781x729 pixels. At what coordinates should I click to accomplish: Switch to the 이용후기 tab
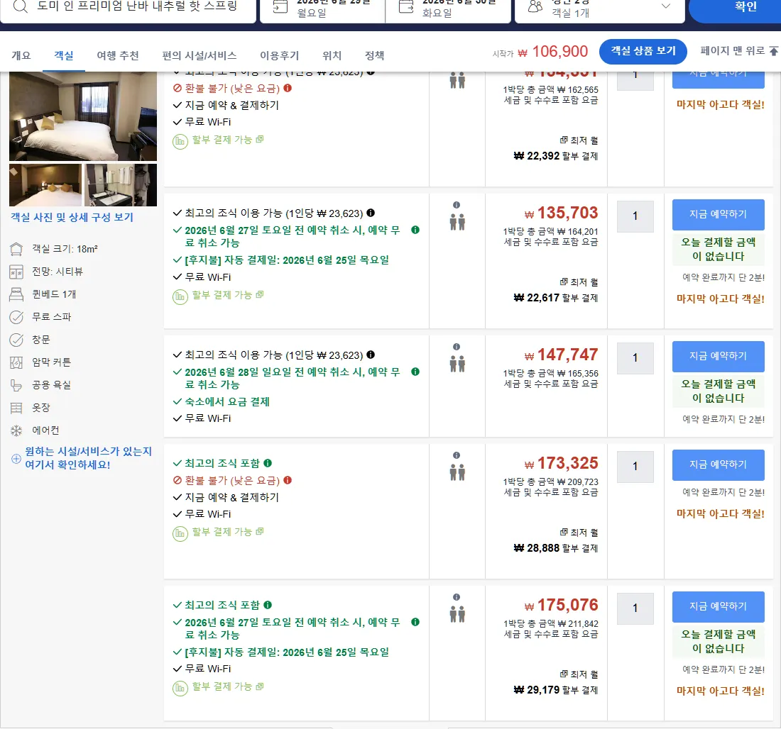(x=280, y=56)
